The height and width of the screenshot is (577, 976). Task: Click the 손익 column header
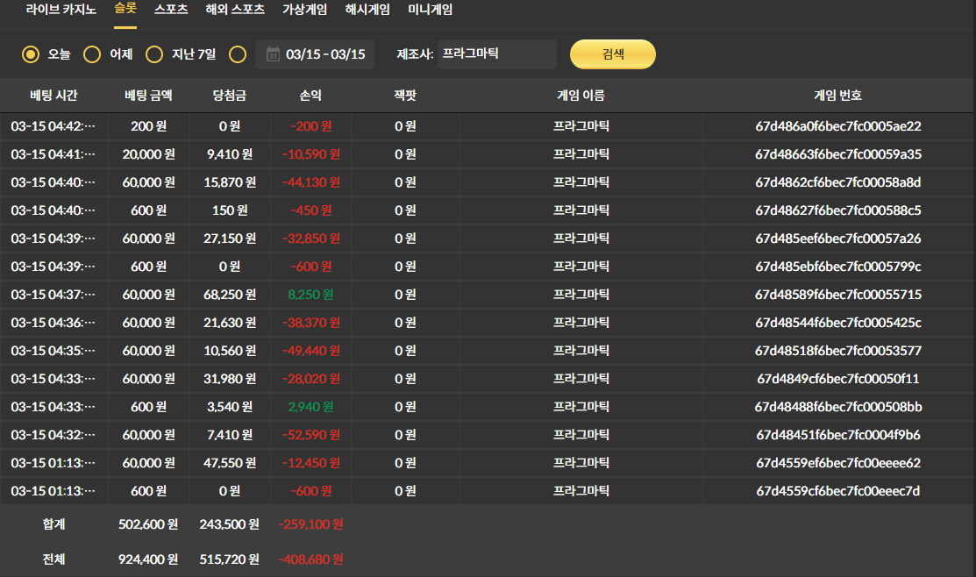click(x=310, y=96)
